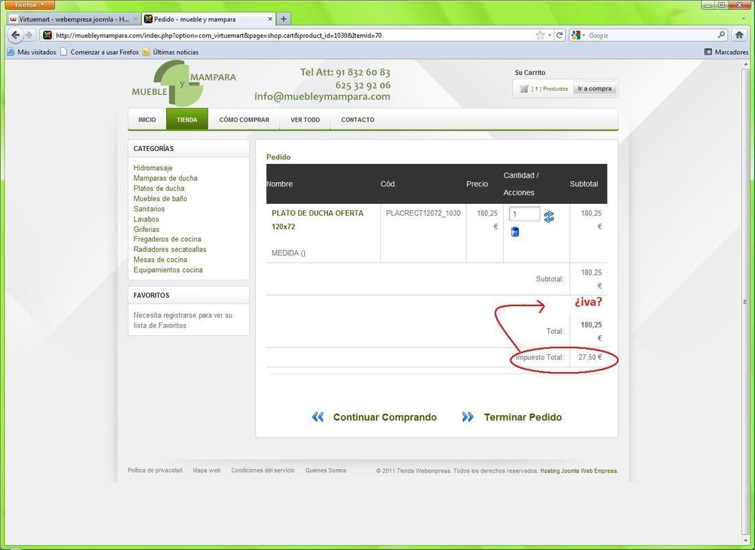
Task: Click Condiciones del servicio footer link
Action: 262,470
